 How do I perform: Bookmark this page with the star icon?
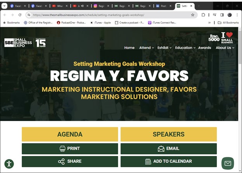[193, 15]
